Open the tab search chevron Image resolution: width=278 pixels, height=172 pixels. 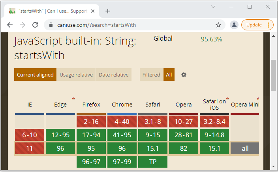(x=213, y=7)
